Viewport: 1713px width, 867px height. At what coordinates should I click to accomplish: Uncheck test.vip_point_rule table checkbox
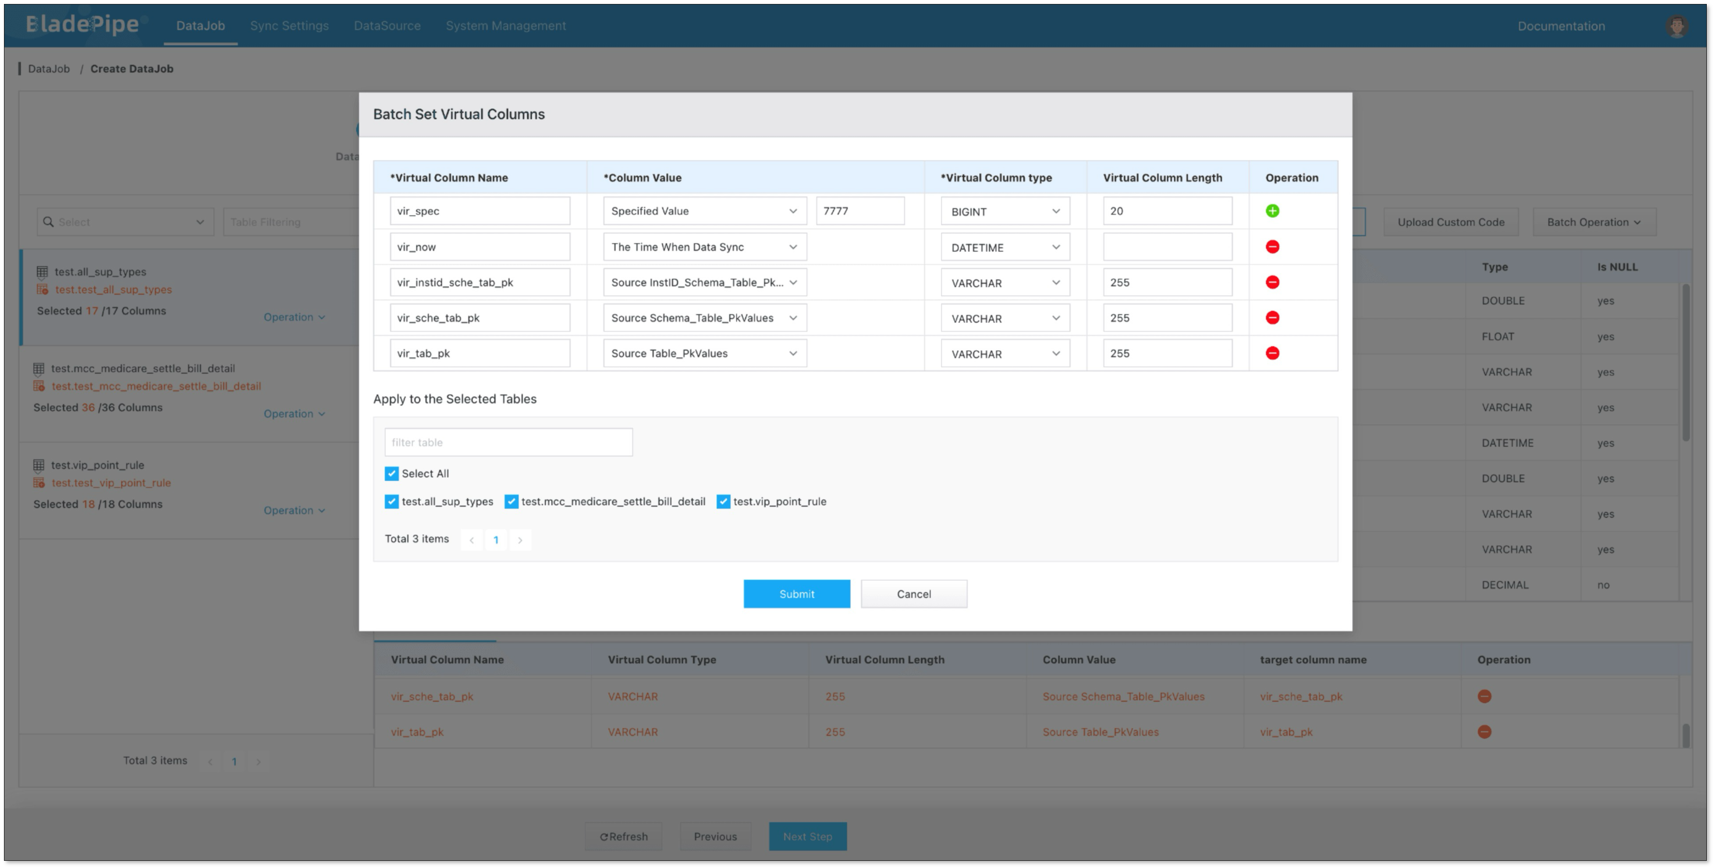723,502
